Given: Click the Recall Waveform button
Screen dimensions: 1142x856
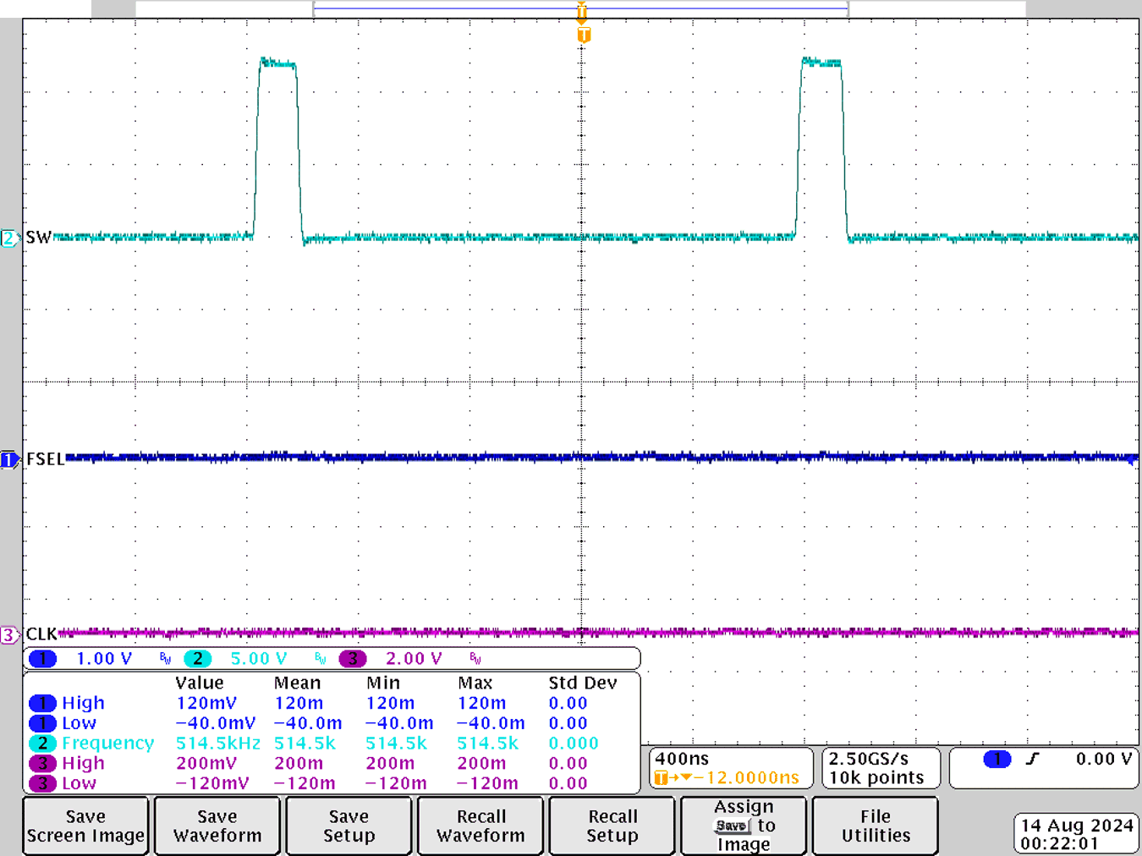Looking at the screenshot, I should 479,826.
